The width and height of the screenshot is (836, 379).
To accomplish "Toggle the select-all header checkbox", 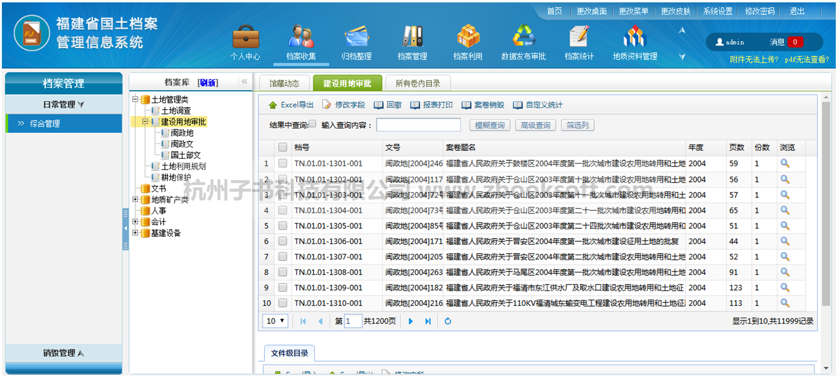I will (283, 147).
